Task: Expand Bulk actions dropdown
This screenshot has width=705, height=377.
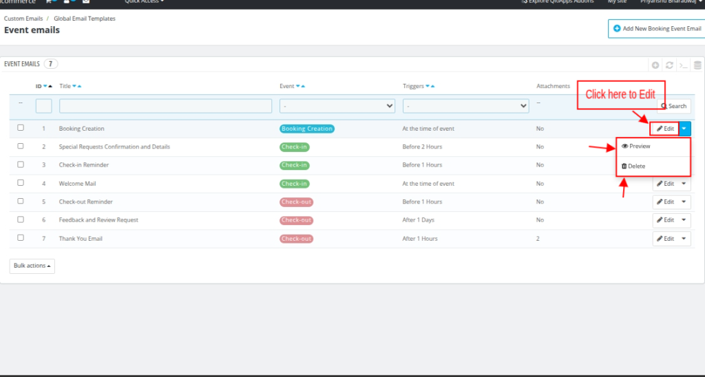Action: pos(32,266)
